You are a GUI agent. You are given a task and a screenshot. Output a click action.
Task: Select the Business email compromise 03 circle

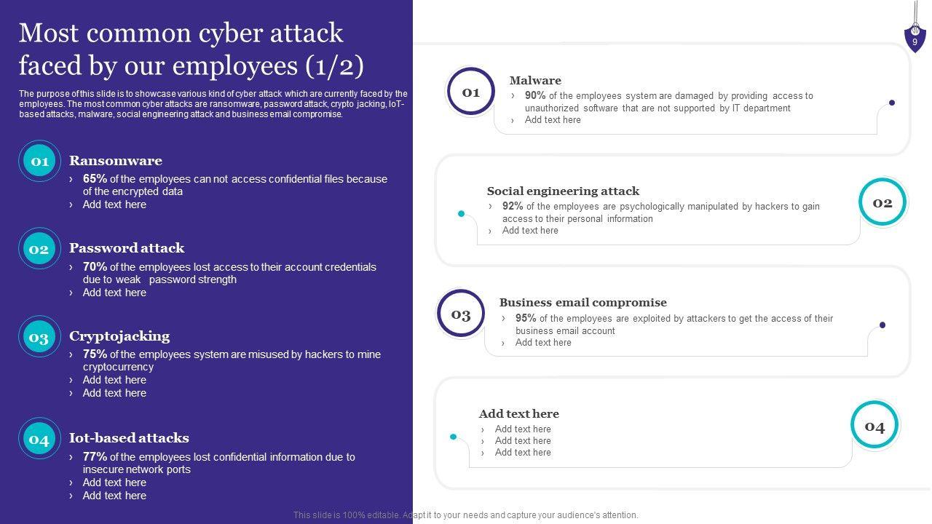pyautogui.click(x=461, y=314)
